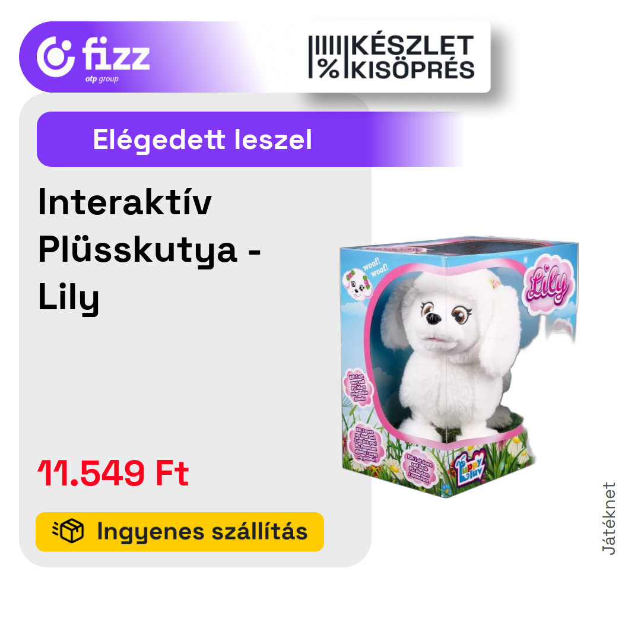641x641 pixels.
Task: Click the woof woof puppy icon on box
Action: pyautogui.click(x=358, y=284)
